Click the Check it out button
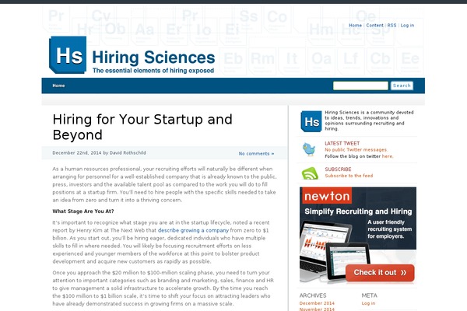 click(380, 273)
